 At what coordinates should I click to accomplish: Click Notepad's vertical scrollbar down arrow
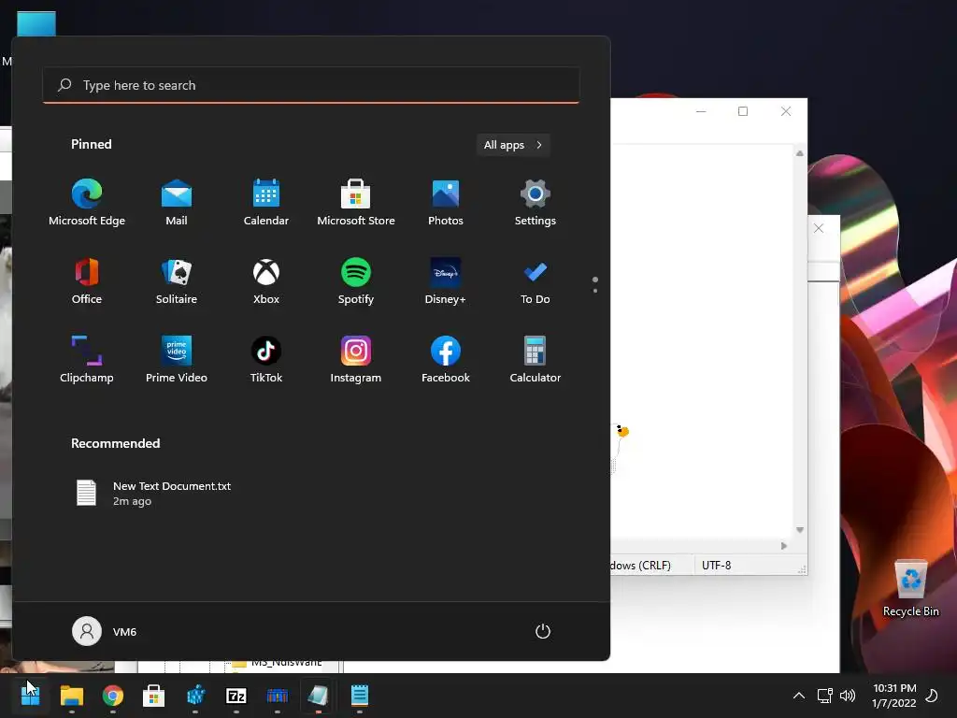(800, 530)
